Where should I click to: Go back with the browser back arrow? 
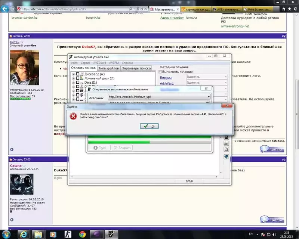pyautogui.click(x=4, y=9)
